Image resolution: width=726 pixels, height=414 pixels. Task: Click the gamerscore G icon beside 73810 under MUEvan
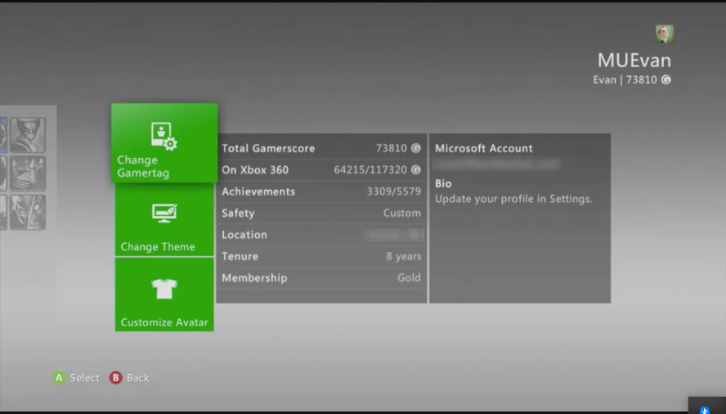[665, 79]
